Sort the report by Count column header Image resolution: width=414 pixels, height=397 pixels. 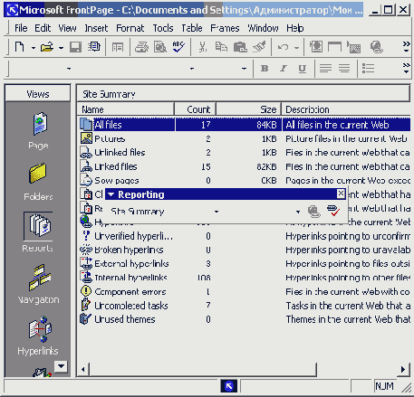[x=195, y=109]
